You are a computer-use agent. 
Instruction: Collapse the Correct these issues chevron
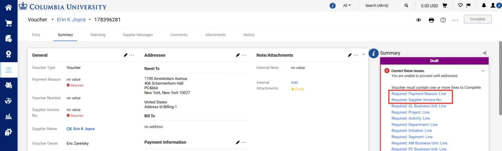[x=483, y=71]
